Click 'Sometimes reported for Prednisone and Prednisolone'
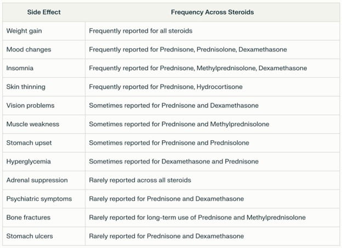342x248 pixels. coord(169,143)
